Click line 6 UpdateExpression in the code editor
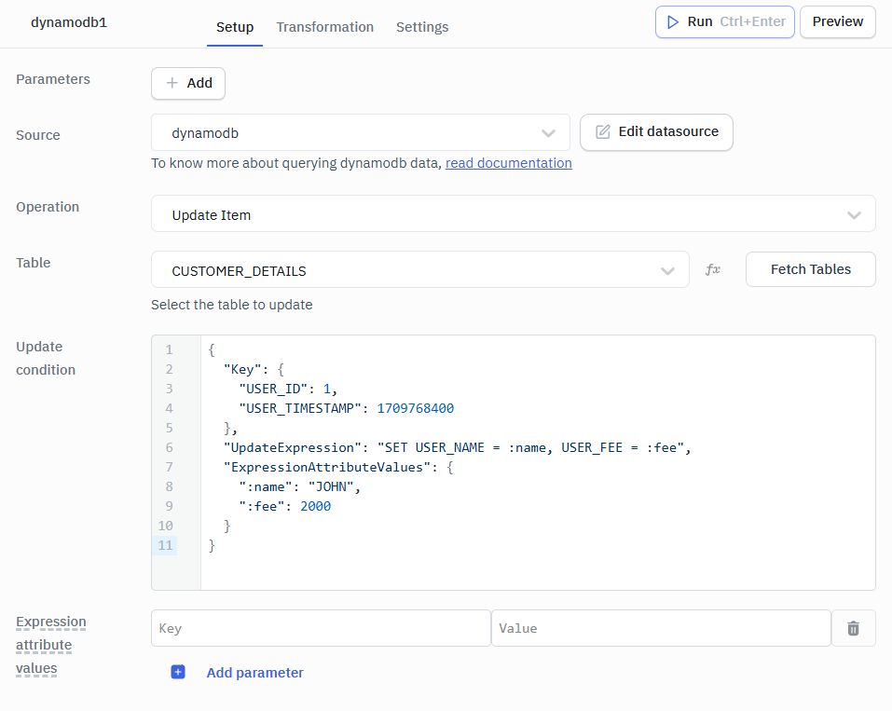The image size is (892, 711). pyautogui.click(x=458, y=447)
